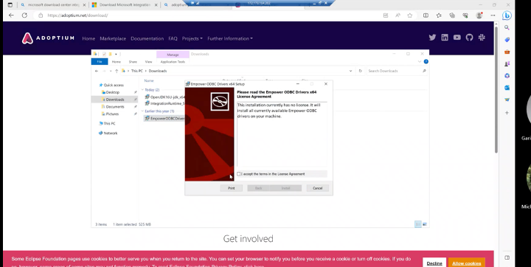Open Collections icon in Edge toolbar
This screenshot has height=267, width=531.
[x=452, y=15]
